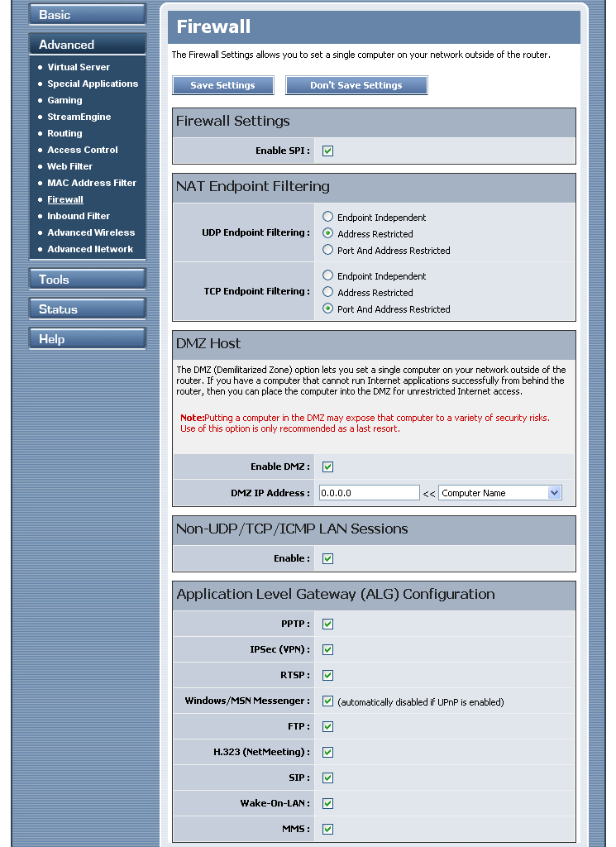
Task: Open the Web Filter link
Action: (x=69, y=166)
